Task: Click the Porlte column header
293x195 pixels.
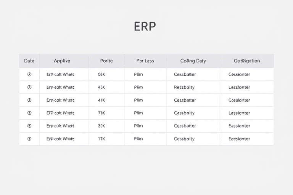Action: 106,61
